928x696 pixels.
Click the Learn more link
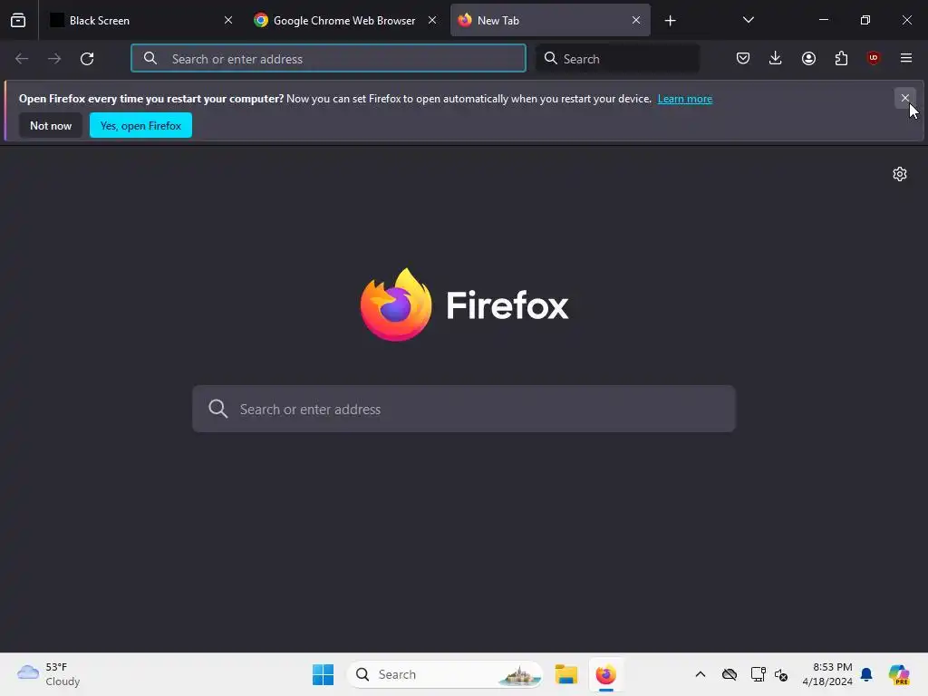[685, 99]
